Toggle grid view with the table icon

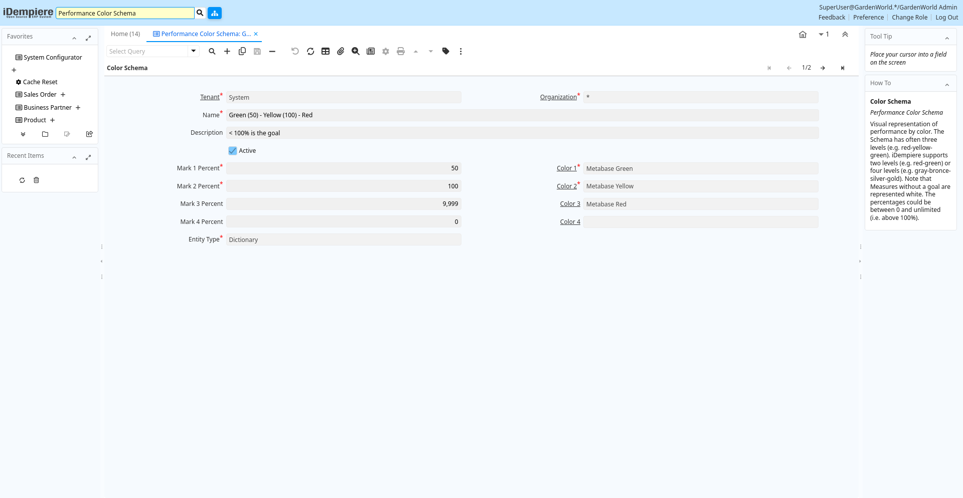coord(326,51)
